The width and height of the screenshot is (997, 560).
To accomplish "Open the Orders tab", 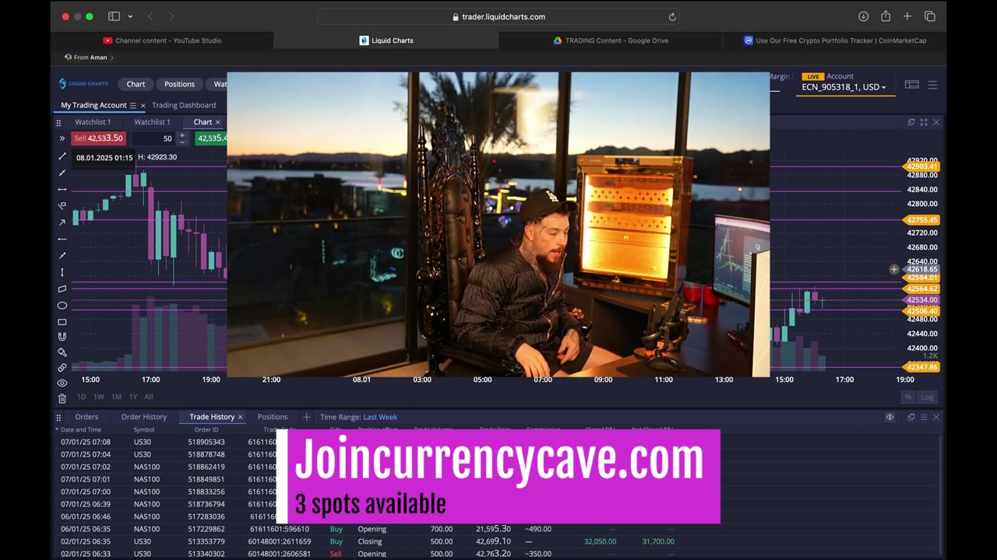I will tap(86, 417).
